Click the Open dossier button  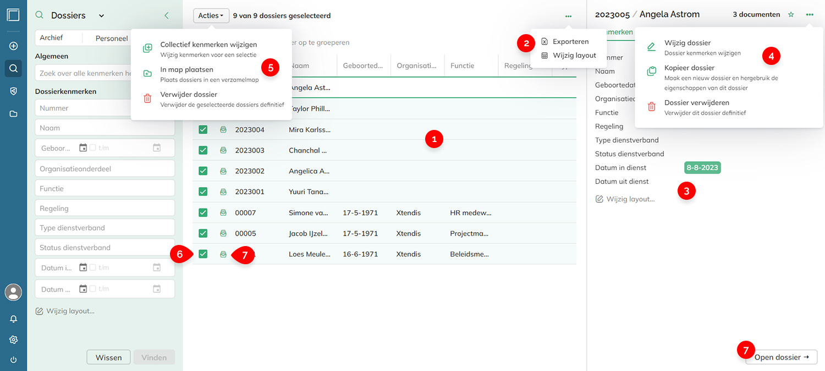(x=782, y=357)
